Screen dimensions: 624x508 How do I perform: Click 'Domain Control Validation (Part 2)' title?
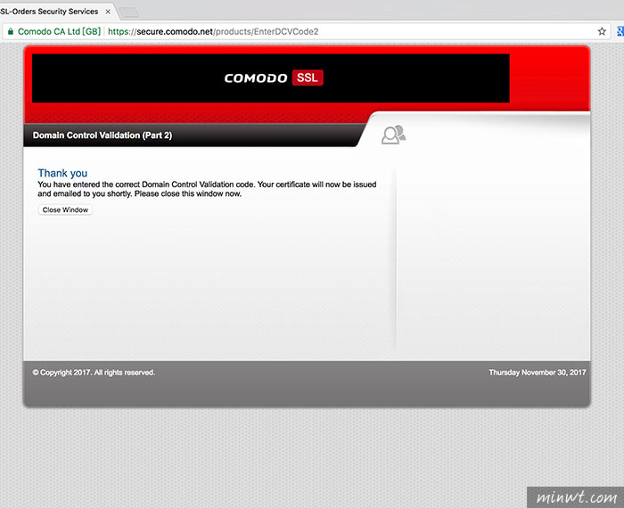(103, 135)
